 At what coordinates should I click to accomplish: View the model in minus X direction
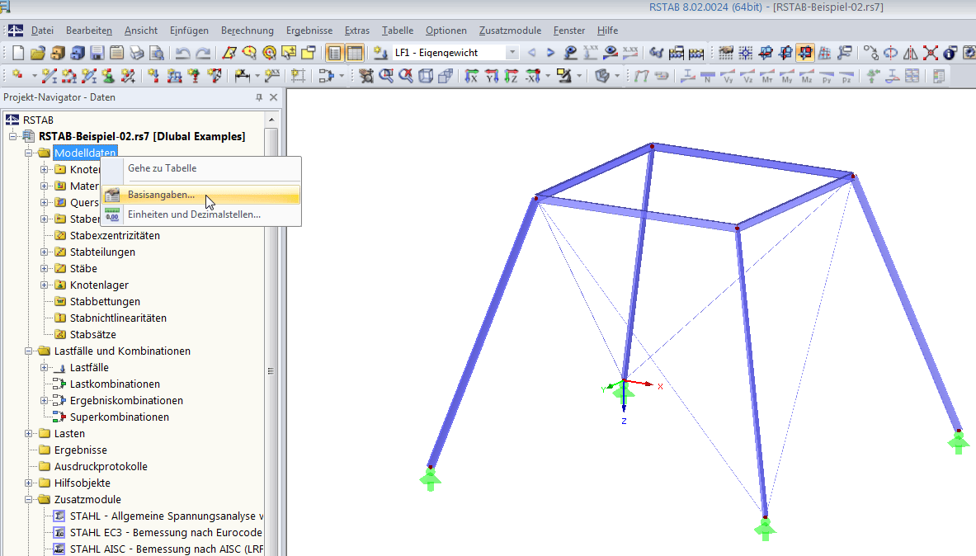(x=533, y=76)
